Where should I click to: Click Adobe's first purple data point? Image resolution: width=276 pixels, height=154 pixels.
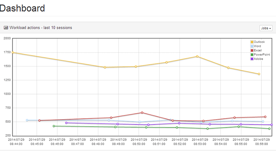click(x=66, y=123)
